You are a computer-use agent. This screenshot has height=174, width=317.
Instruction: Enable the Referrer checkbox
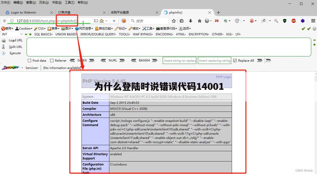(52, 60)
